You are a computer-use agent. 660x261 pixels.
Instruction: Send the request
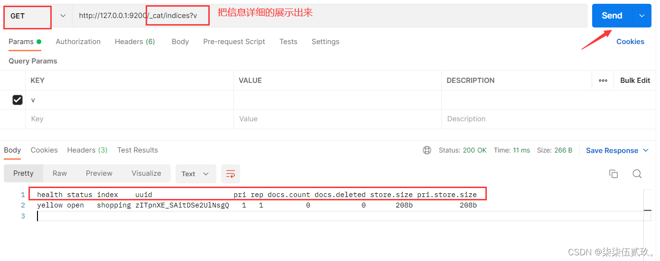(612, 16)
